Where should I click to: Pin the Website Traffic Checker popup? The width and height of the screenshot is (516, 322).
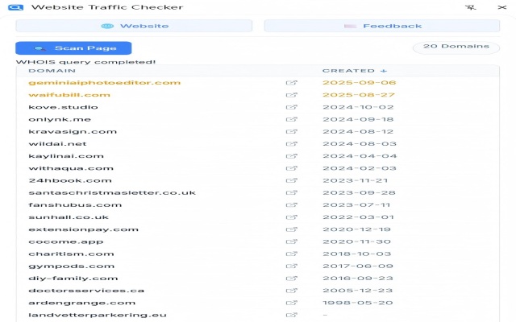[471, 7]
